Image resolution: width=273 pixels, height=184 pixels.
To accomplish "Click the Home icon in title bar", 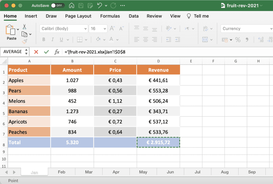I will (x=71, y=5).
